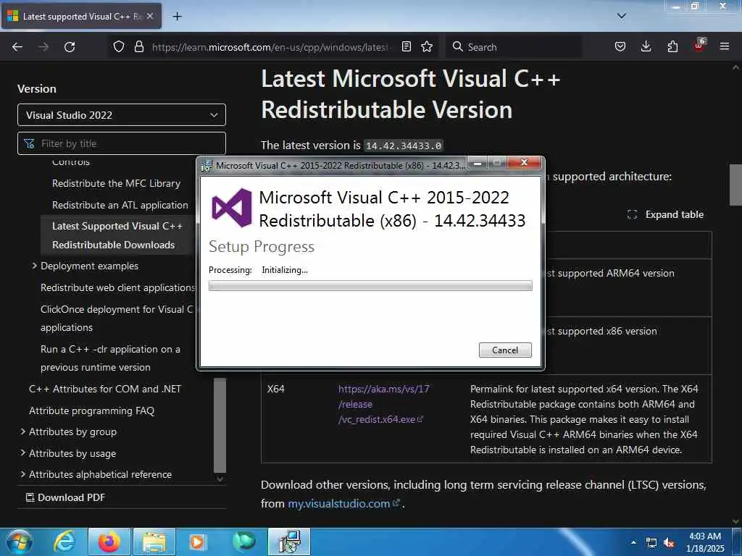Click Expand table button
This screenshot has height=556, width=742.
coord(665,214)
